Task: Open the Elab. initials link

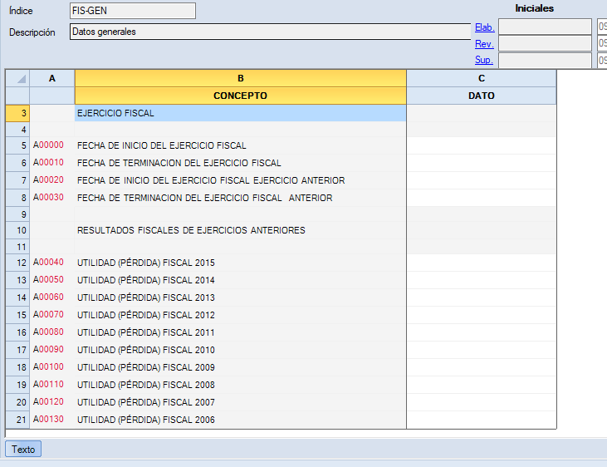Action: click(484, 27)
